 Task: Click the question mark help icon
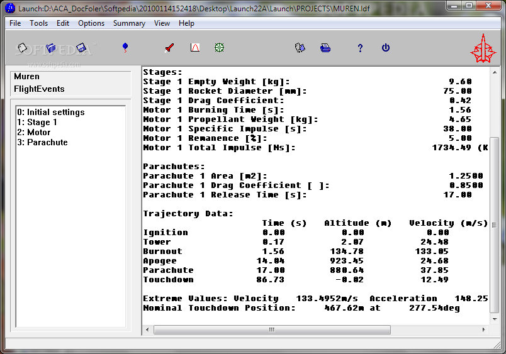pos(360,48)
